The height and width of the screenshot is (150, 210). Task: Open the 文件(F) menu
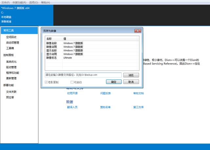6,2
